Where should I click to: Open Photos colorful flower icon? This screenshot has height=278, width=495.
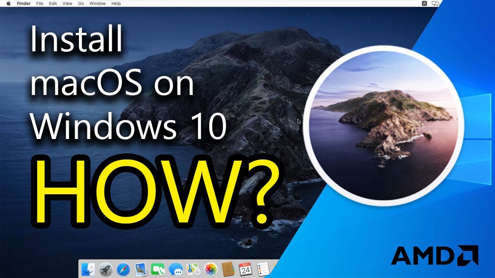point(211,270)
